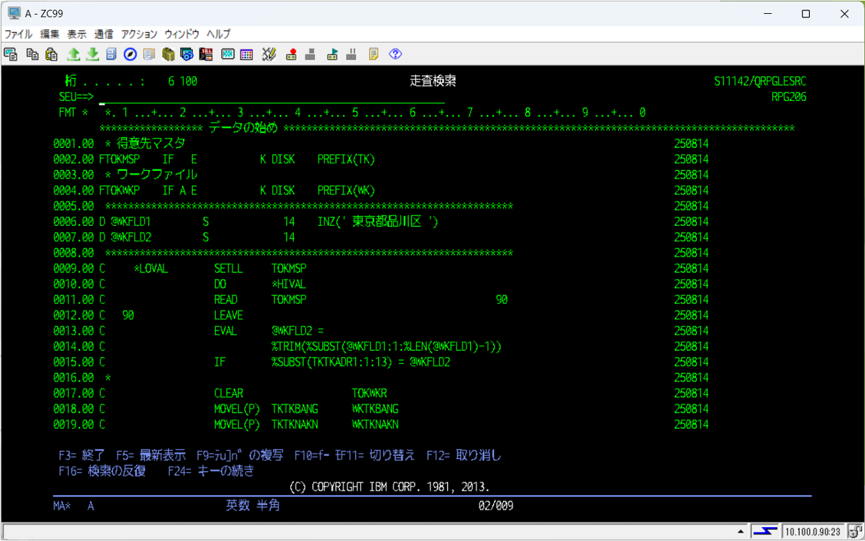This screenshot has height=541, width=865.
Task: Click F5=最新表示 function key label
Action: pos(151,455)
